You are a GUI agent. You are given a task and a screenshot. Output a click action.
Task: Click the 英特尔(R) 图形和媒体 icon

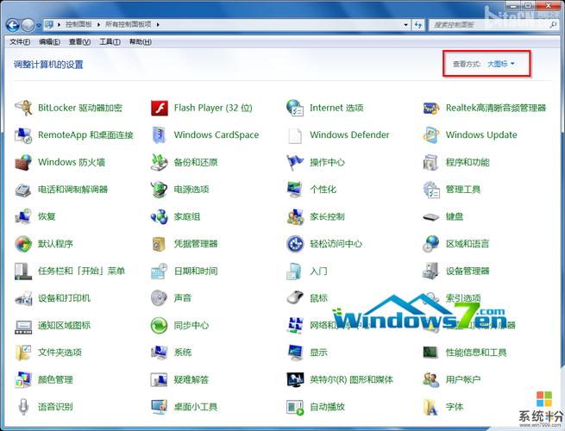click(x=295, y=379)
